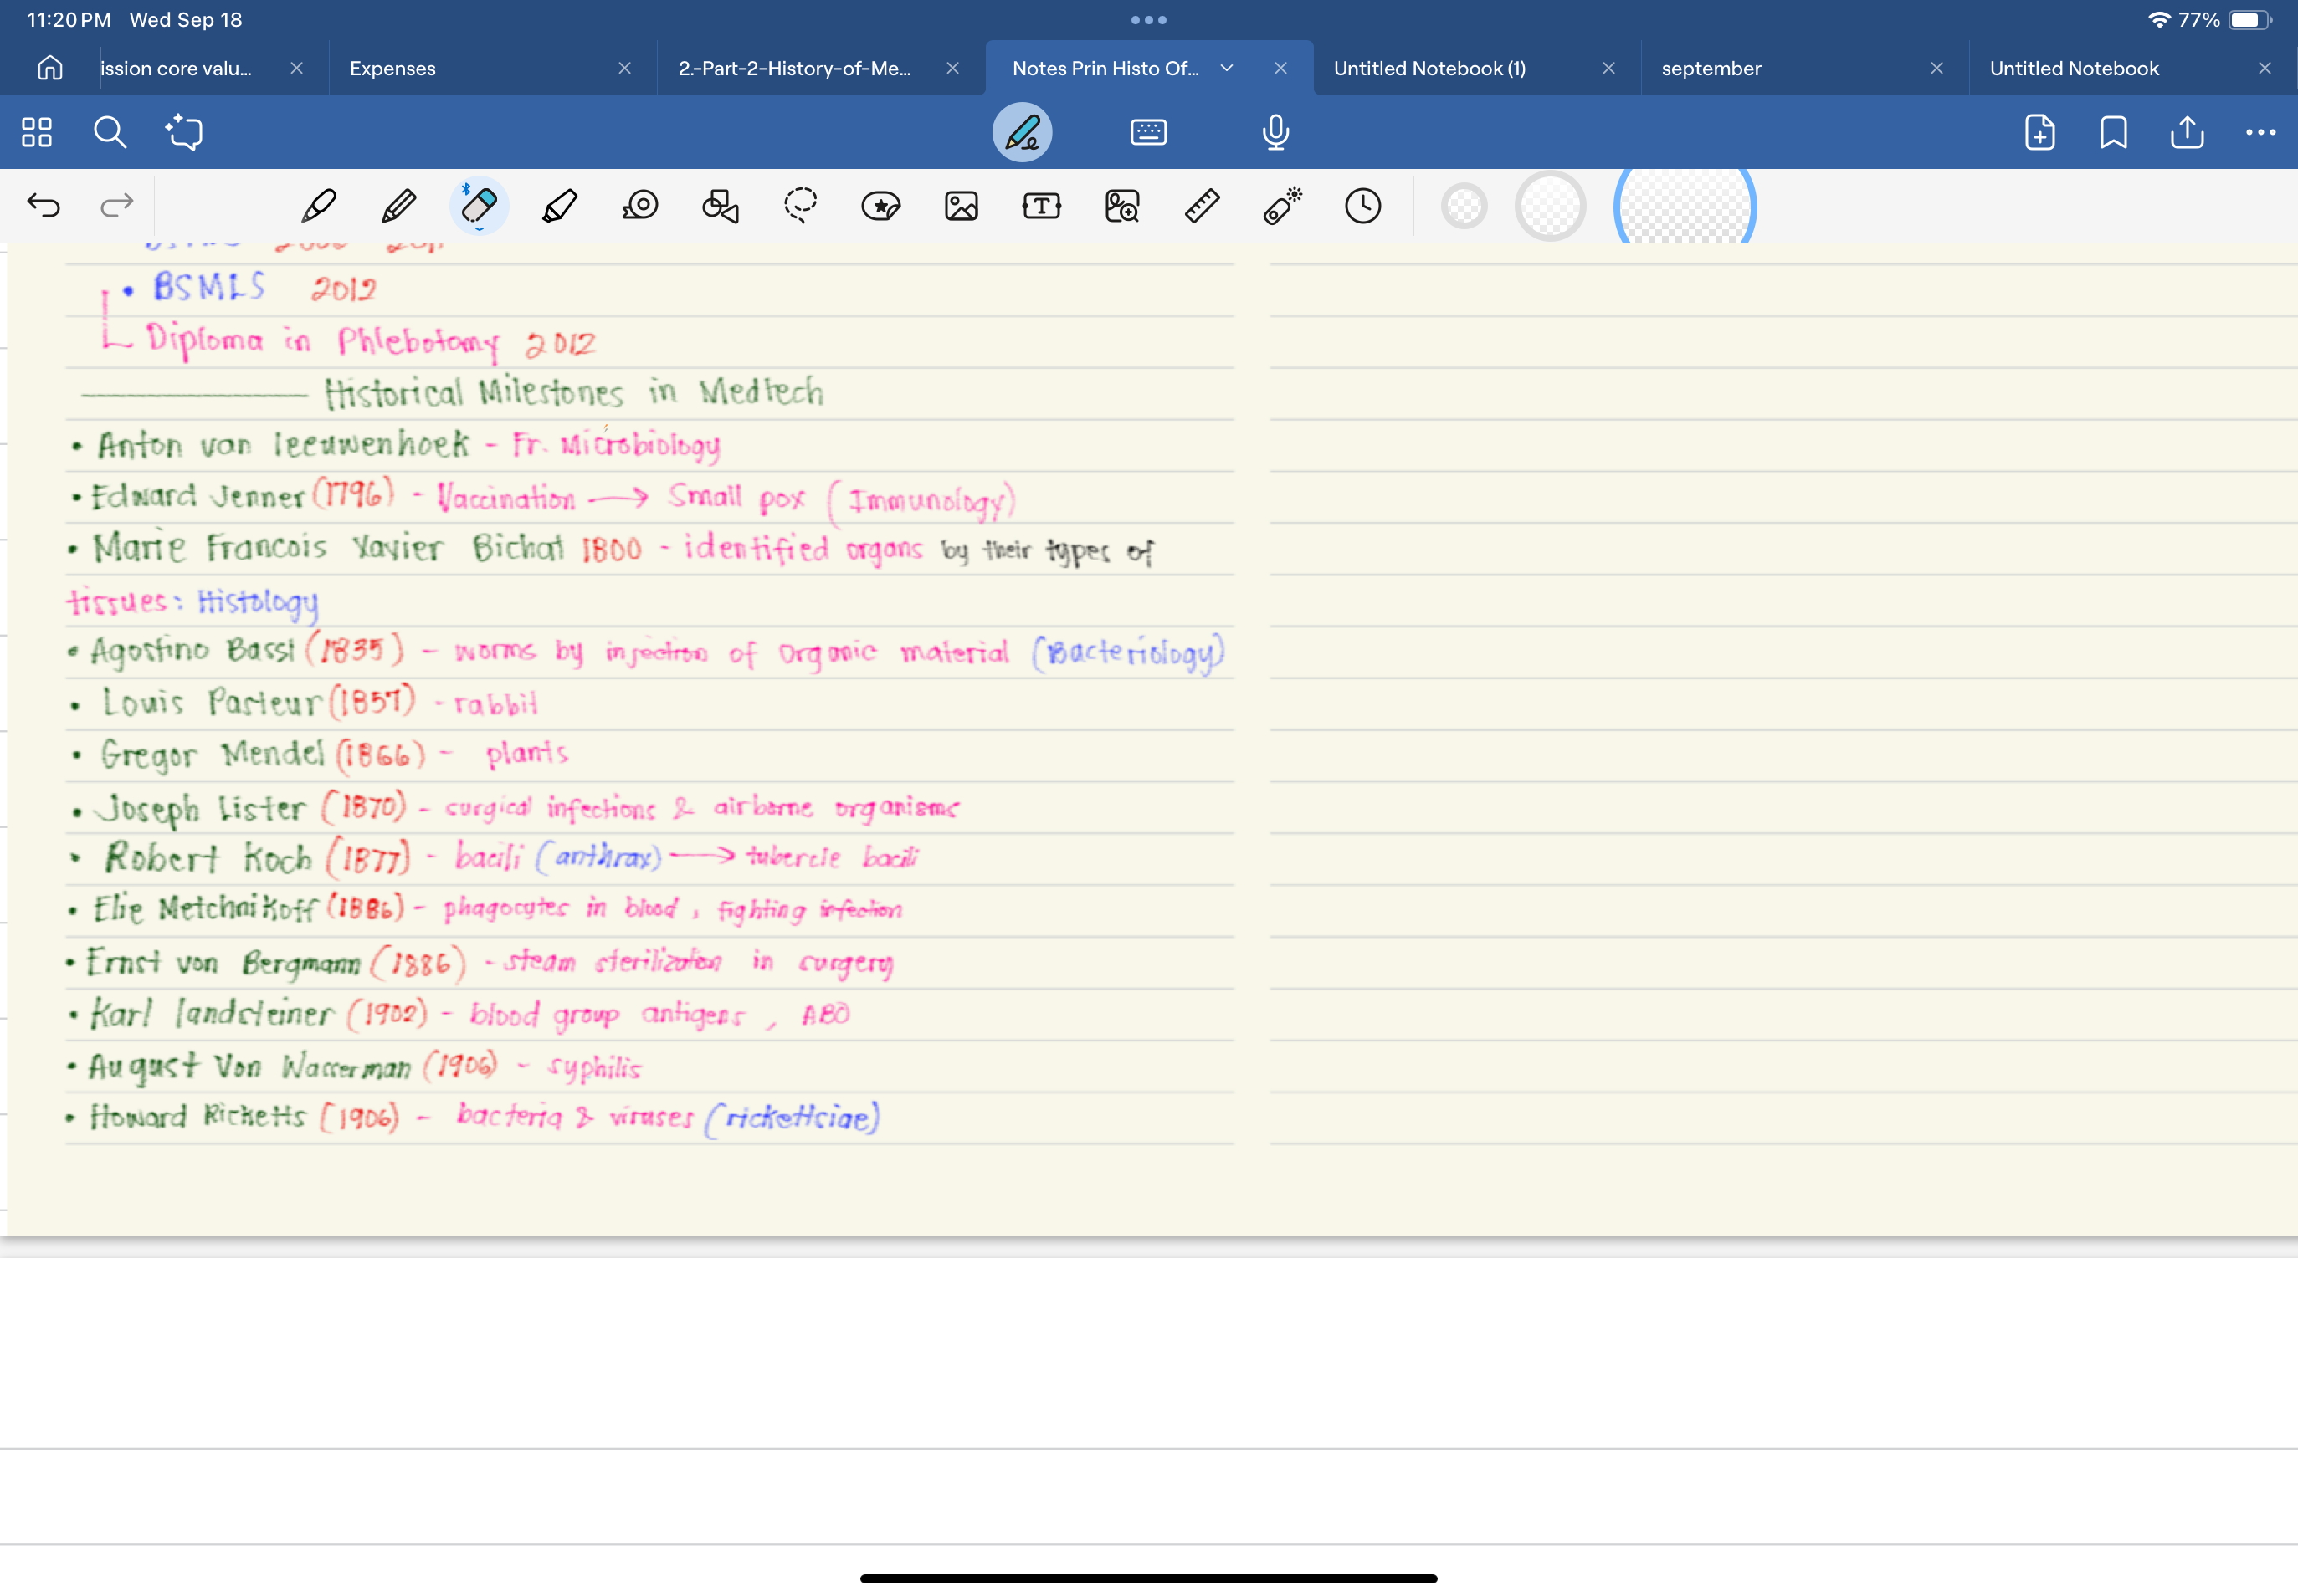The width and height of the screenshot is (2298, 1596).
Task: Choose the medium eraser size
Action: 1550,207
